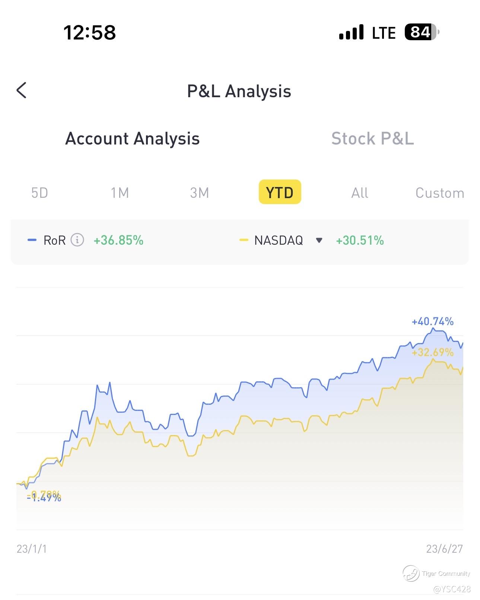
Task: Tap the +32.69% NASDAQ peak label
Action: pos(433,352)
